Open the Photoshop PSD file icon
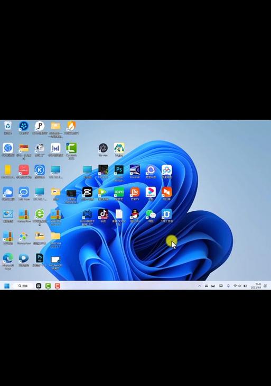Viewport: 271px width, 386px height. pyautogui.click(x=40, y=258)
